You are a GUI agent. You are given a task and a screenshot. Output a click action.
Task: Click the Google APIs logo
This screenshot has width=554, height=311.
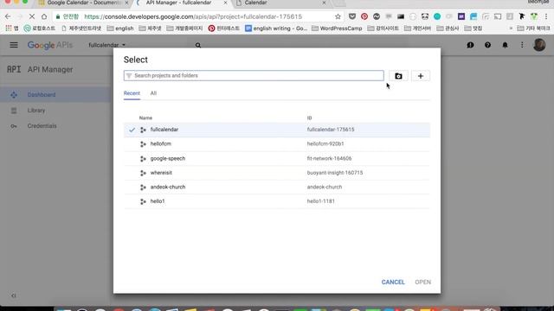coord(50,45)
